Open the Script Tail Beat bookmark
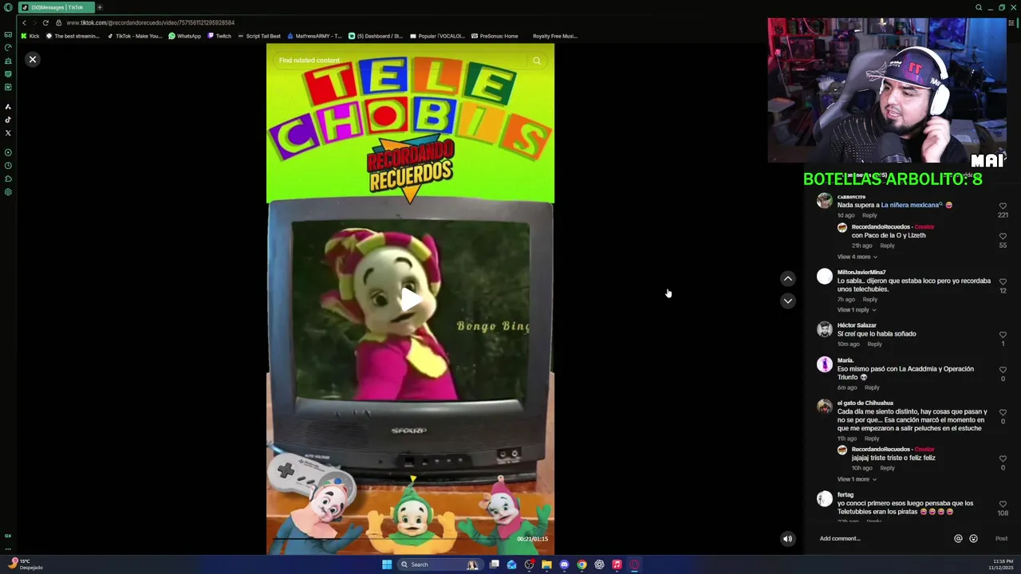This screenshot has width=1021, height=574. pos(259,36)
